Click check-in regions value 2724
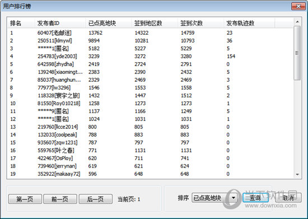 tap(140, 64)
